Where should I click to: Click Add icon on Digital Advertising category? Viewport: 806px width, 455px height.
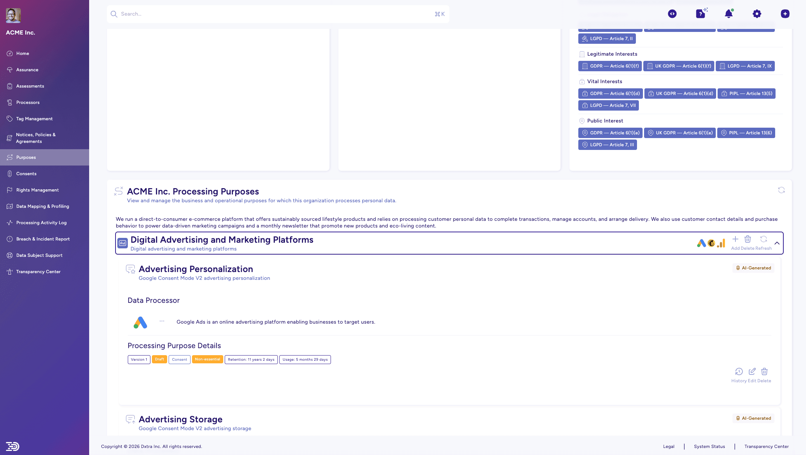point(735,239)
